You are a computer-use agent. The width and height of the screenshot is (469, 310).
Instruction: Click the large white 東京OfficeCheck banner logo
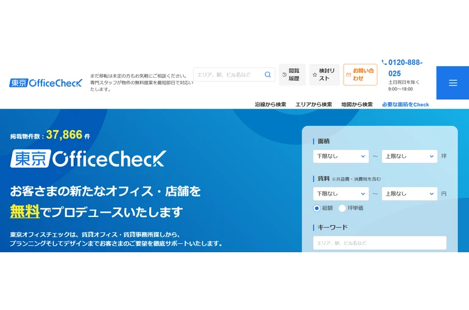[x=88, y=159]
